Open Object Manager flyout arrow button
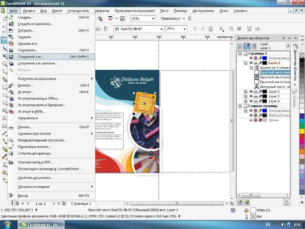Viewport: 305px width, 229px height. point(288,46)
